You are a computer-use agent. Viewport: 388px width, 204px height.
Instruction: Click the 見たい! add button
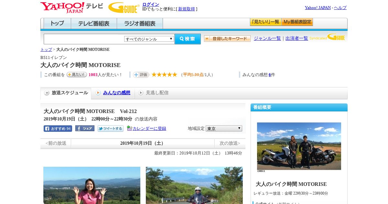[x=77, y=74]
